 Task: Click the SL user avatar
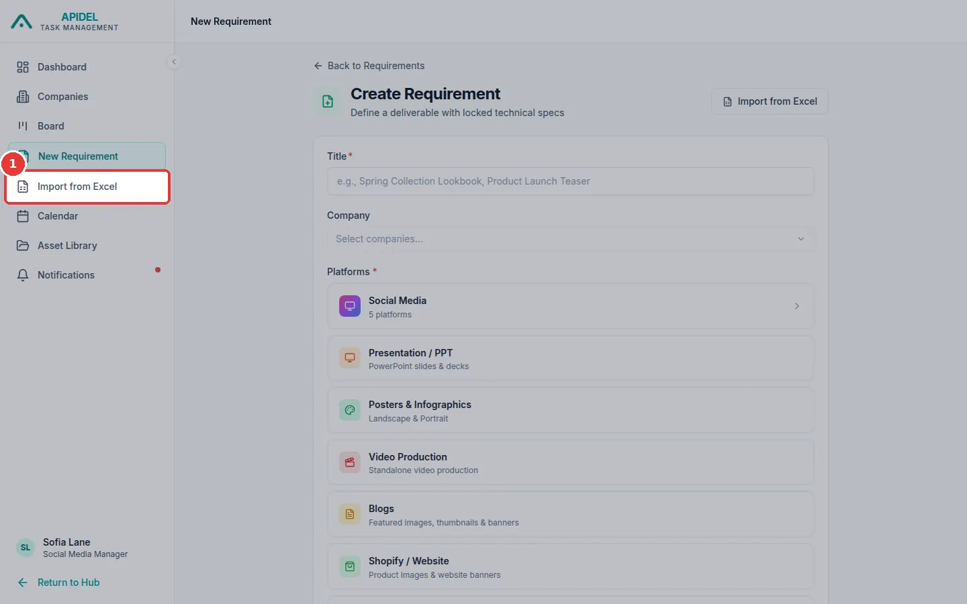click(x=26, y=548)
